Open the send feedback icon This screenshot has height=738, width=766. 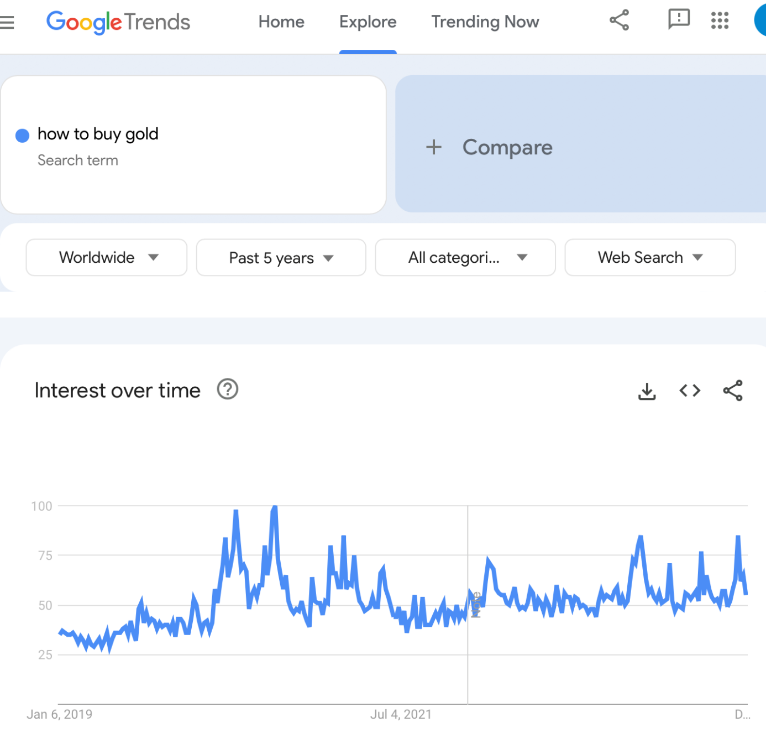(679, 20)
